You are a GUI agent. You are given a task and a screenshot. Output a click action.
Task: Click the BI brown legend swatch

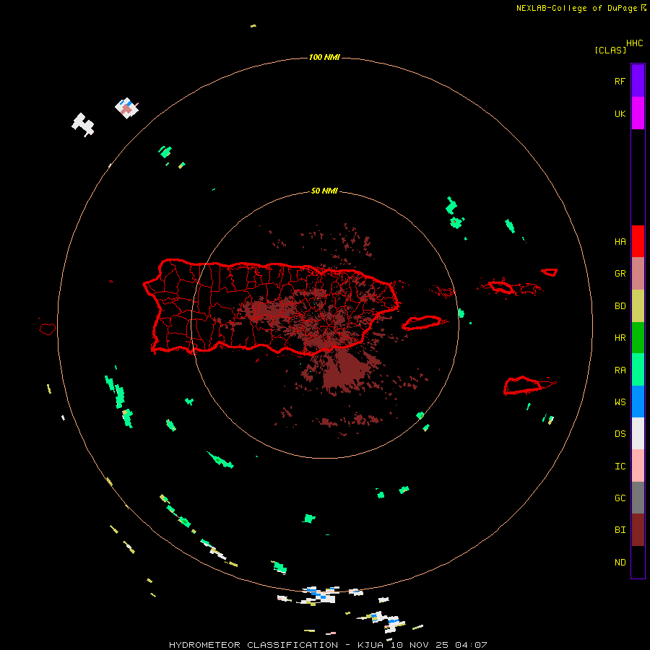pyautogui.click(x=638, y=530)
